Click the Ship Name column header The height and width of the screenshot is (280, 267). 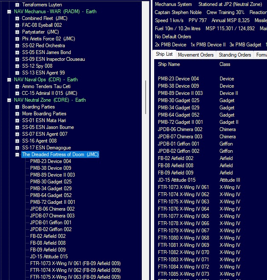[169, 64]
